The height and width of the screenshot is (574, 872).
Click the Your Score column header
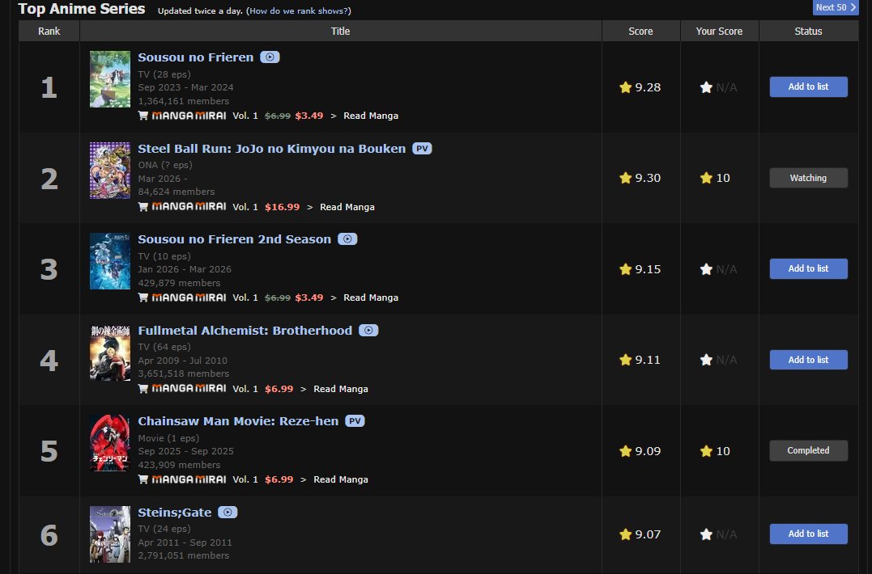(x=719, y=31)
